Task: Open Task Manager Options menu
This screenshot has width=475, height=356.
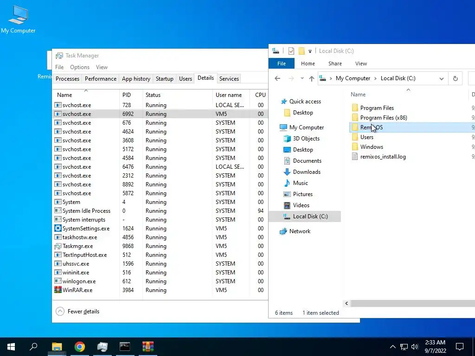Action: pyautogui.click(x=80, y=67)
